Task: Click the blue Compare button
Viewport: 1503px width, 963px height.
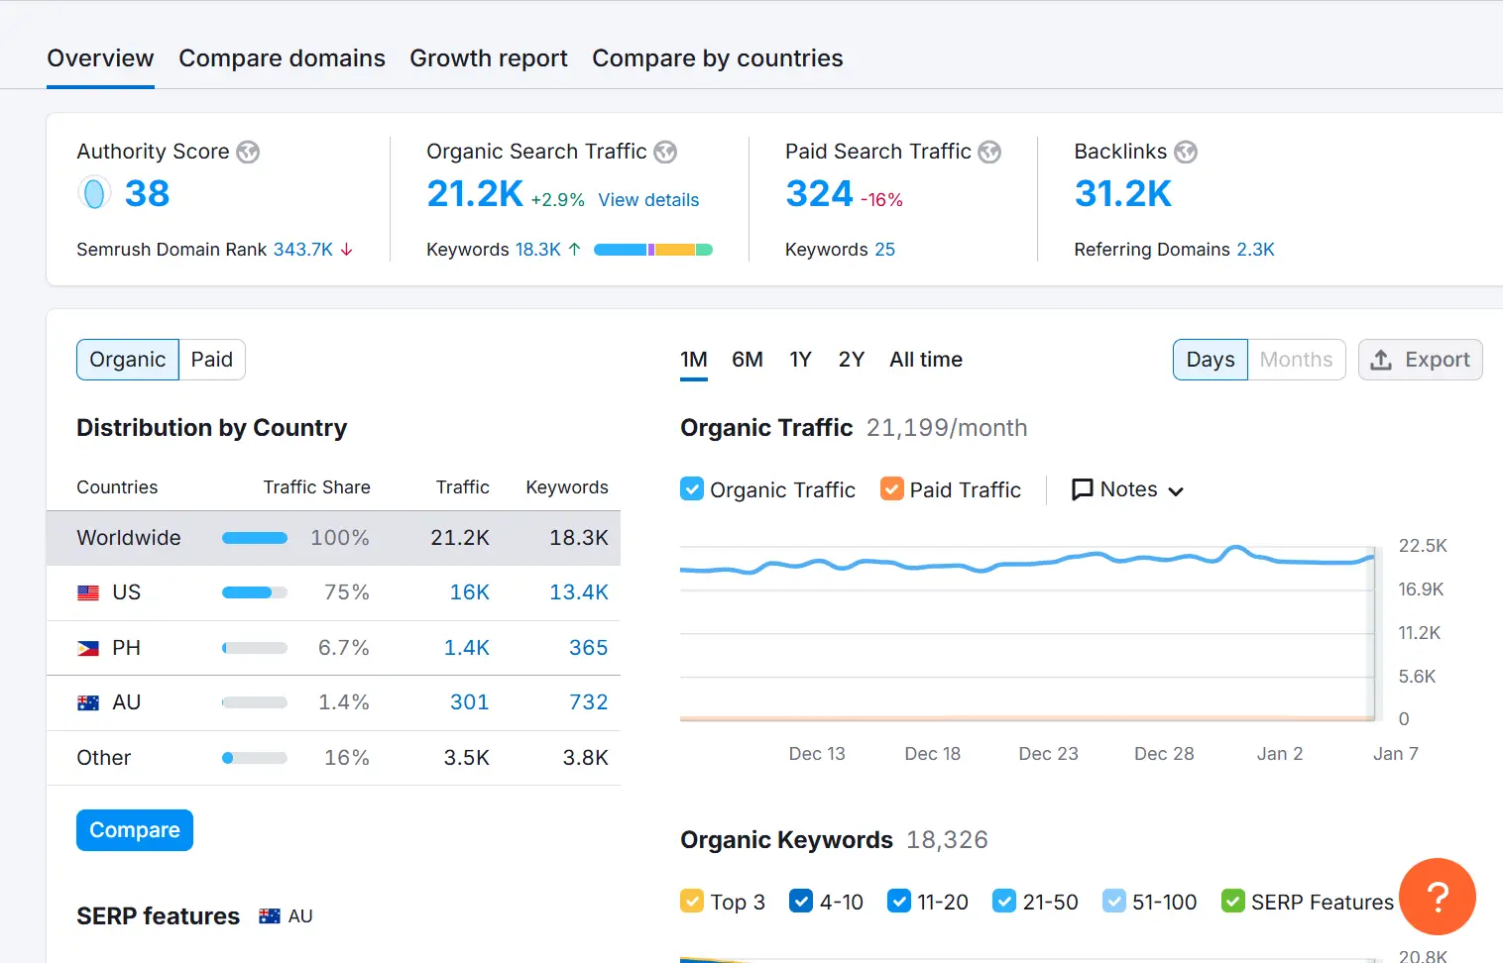Action: click(x=135, y=830)
